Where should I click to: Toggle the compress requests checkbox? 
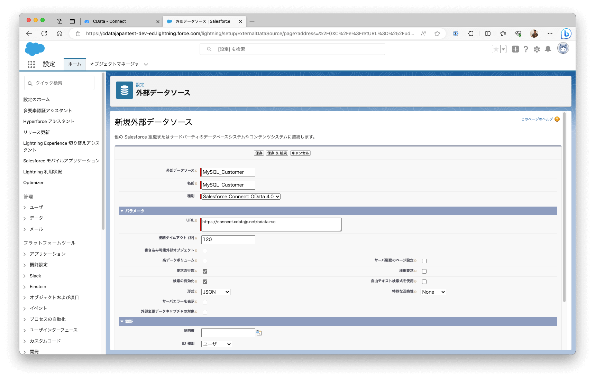point(424,272)
